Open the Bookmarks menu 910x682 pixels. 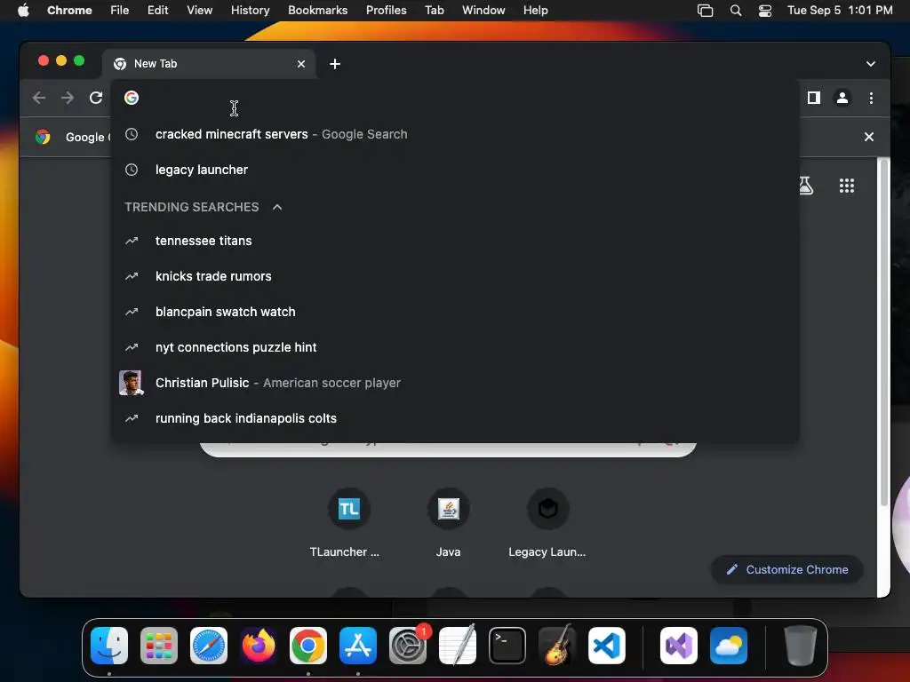click(317, 11)
